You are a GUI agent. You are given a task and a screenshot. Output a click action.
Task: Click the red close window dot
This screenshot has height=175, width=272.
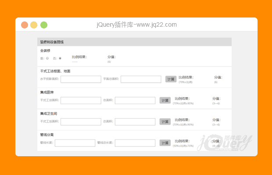25,25
